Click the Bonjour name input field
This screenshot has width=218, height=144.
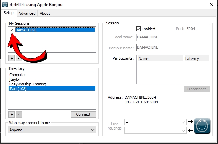(x=173, y=47)
